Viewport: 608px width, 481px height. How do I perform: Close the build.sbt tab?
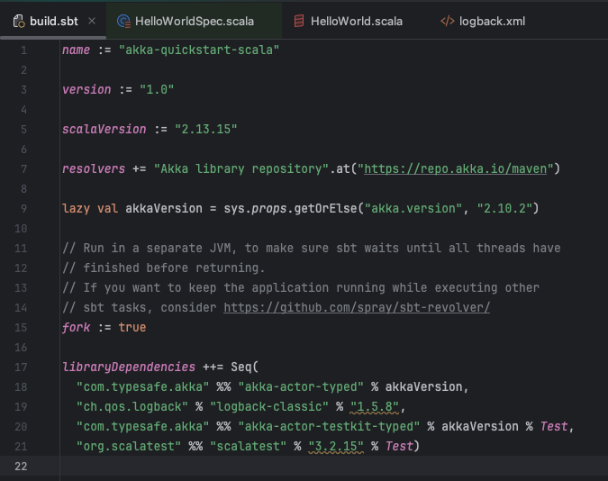click(x=92, y=21)
